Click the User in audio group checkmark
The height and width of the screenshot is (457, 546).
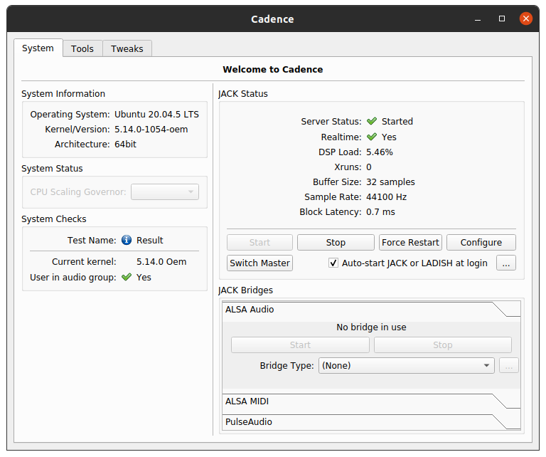[x=127, y=278]
